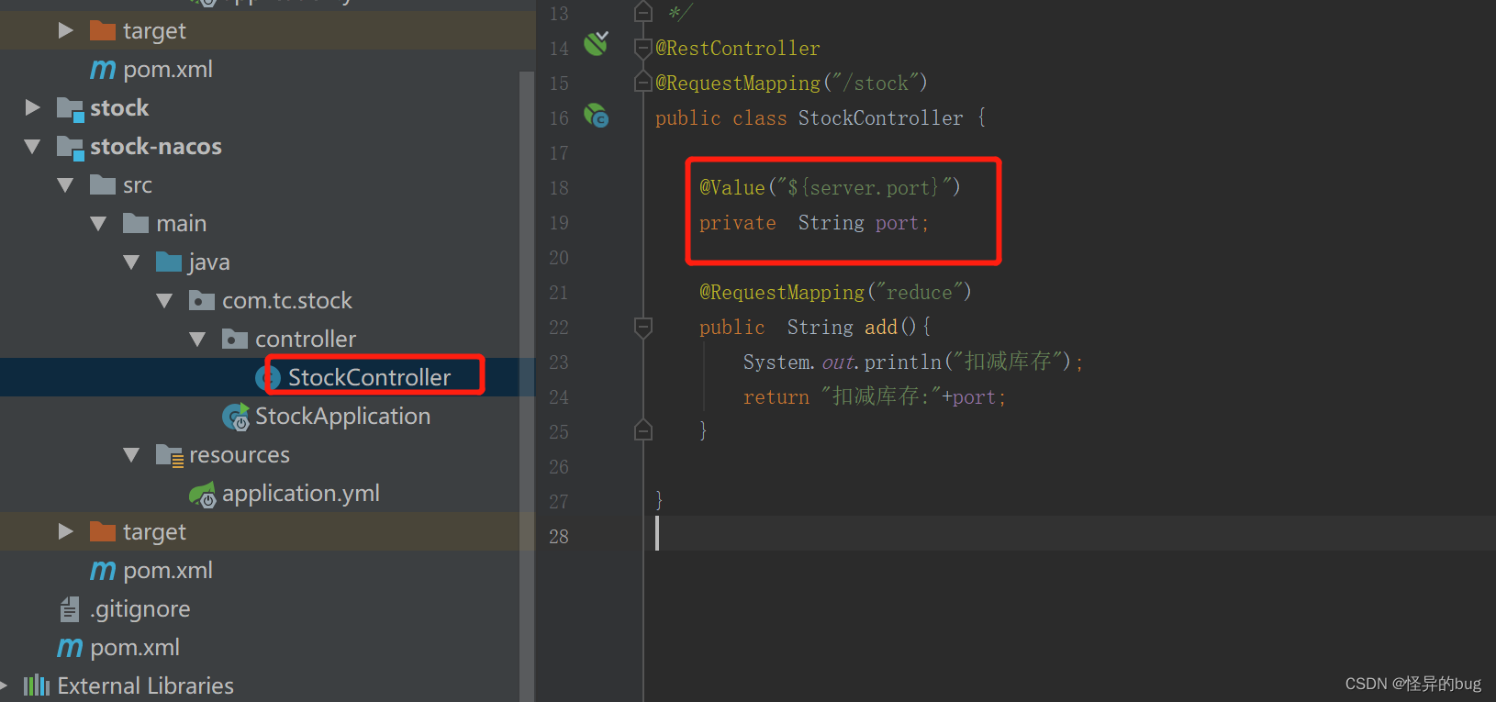Viewport: 1496px width, 702px height.
Task: Click the orange target folder icon at top
Action: pos(103,30)
